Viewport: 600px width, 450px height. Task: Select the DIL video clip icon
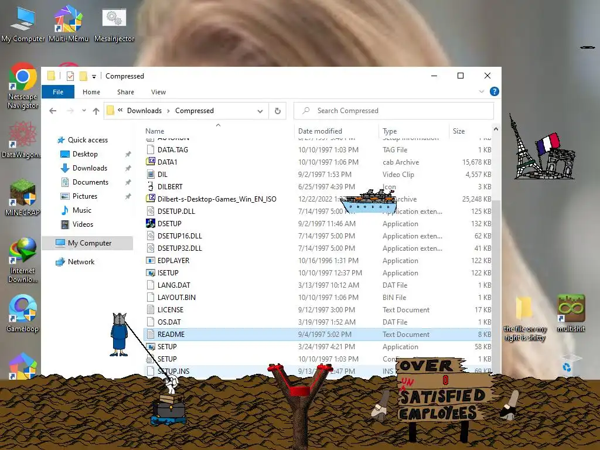(x=151, y=174)
